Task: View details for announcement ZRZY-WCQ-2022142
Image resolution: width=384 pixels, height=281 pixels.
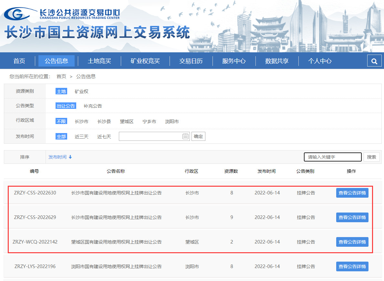Action: pos(352,242)
